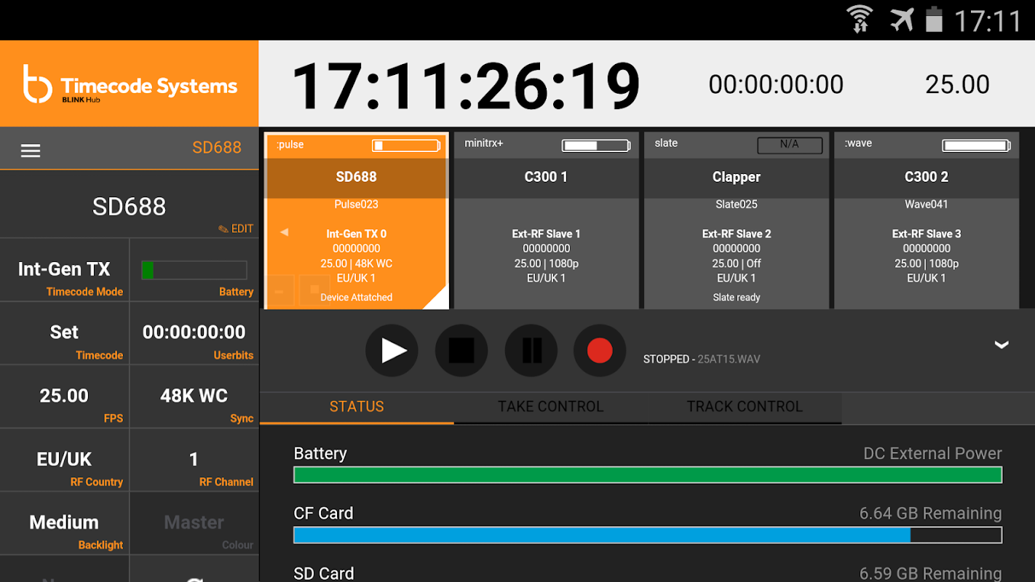Image resolution: width=1035 pixels, height=582 pixels.
Task: Click the DC External Power label
Action: 932,453
